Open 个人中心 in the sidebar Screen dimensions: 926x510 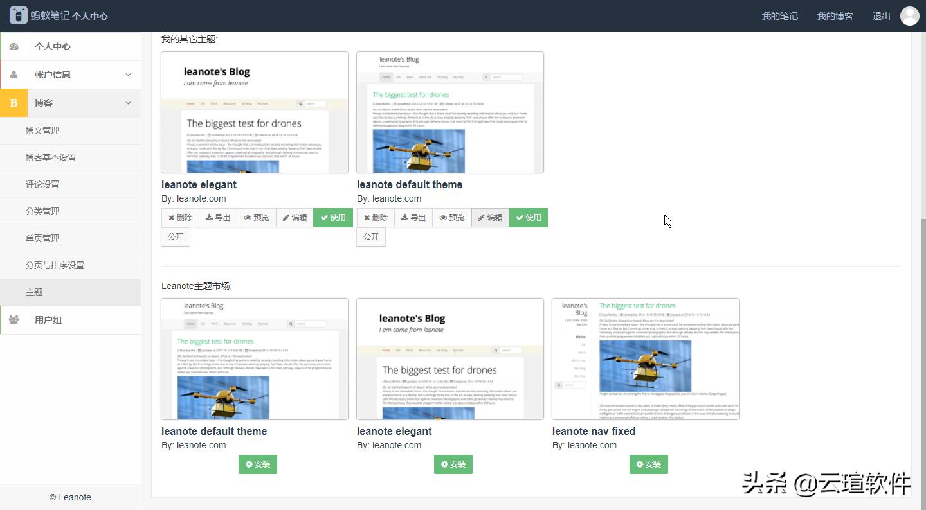71,47
